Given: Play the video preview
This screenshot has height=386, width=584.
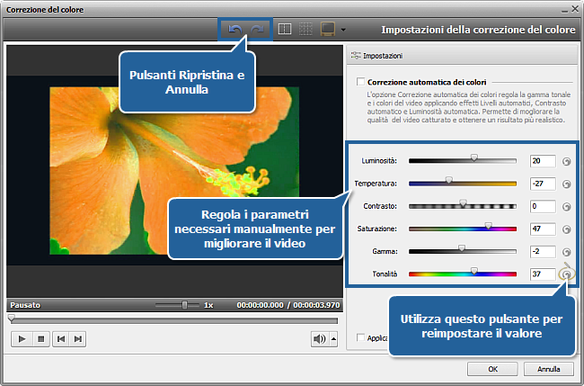Looking at the screenshot, I should click(21, 339).
